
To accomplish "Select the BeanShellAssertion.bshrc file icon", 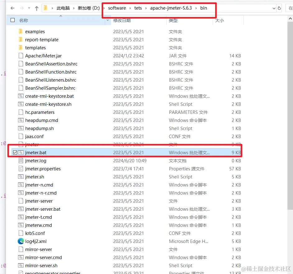I will [21, 64].
